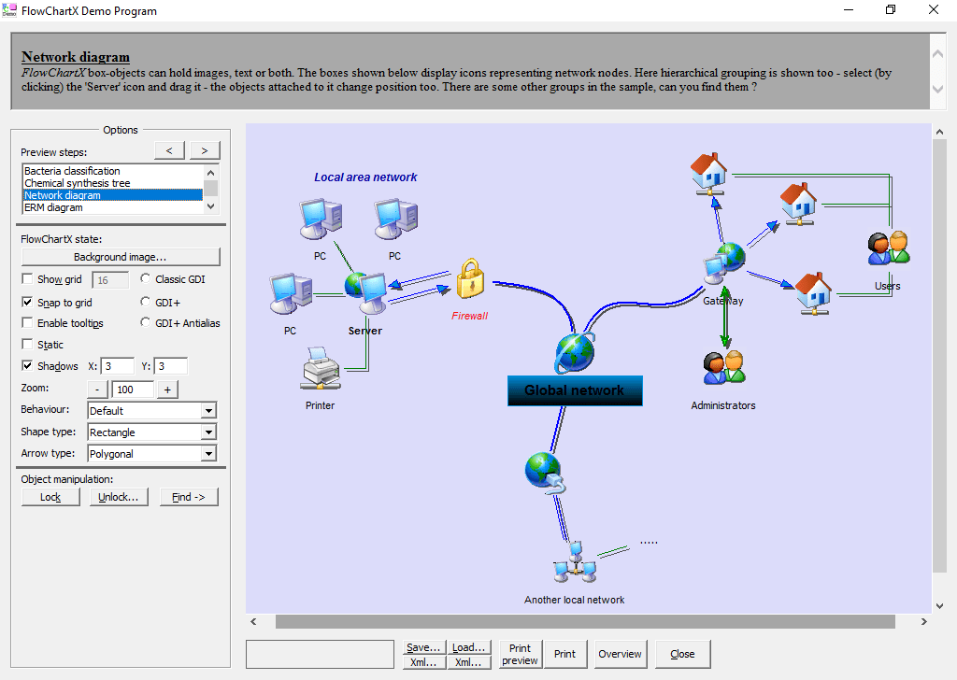The image size is (957, 680).
Task: Open the Background image dialog
Action: pyautogui.click(x=121, y=256)
